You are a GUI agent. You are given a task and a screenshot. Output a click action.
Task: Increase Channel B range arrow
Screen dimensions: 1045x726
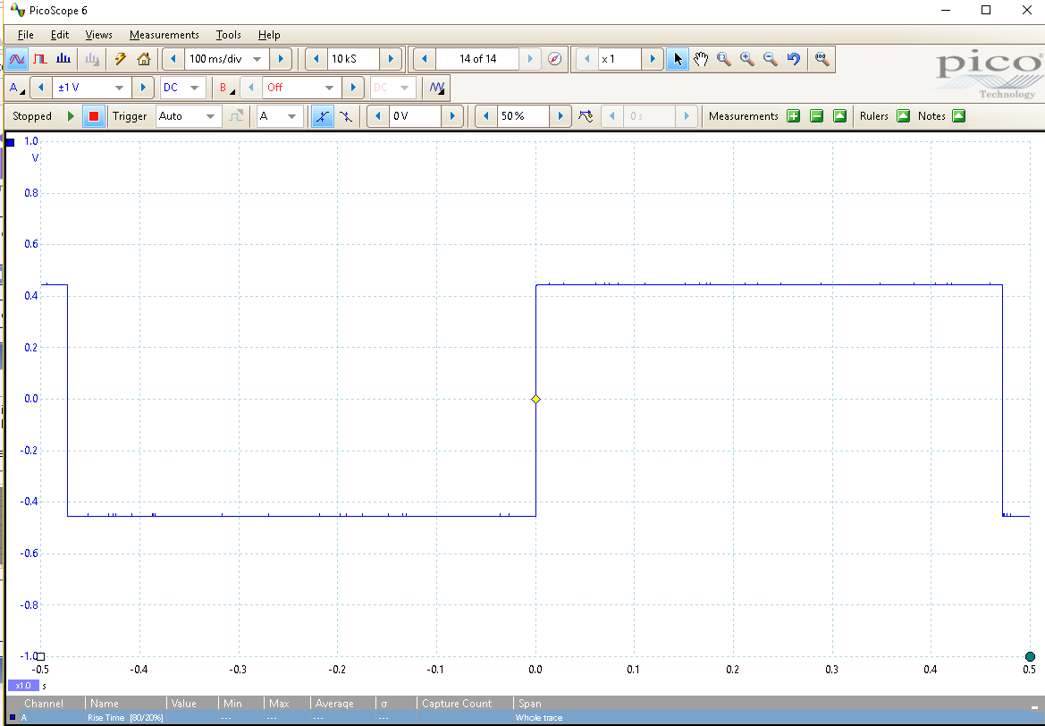352,88
